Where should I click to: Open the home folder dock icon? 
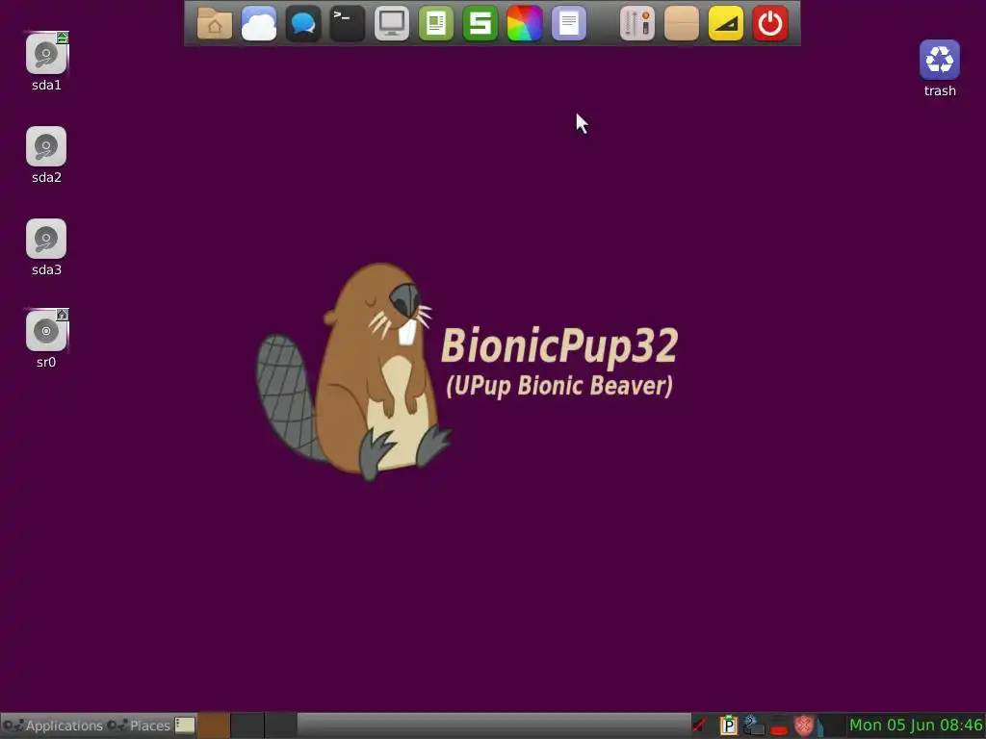point(215,24)
